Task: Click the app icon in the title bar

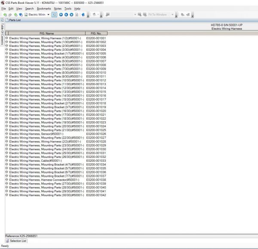Action: tap(3, 3)
